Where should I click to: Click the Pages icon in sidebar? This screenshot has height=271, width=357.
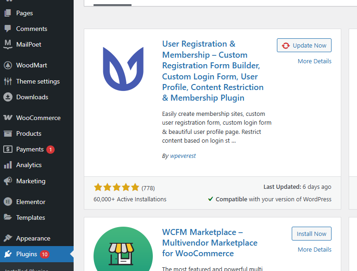pyautogui.click(x=7, y=13)
